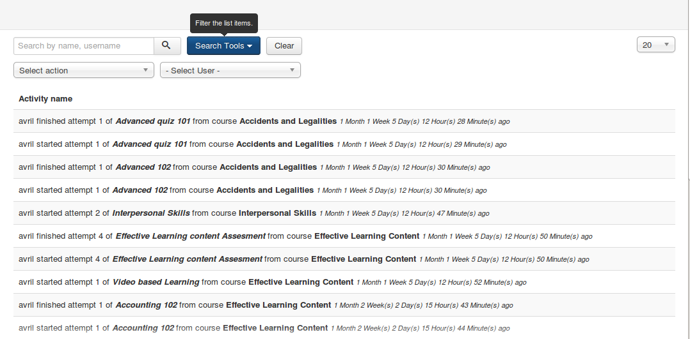The height and width of the screenshot is (339, 690).
Task: Click Accounting 102 in the started attempt row
Action: coord(143,328)
